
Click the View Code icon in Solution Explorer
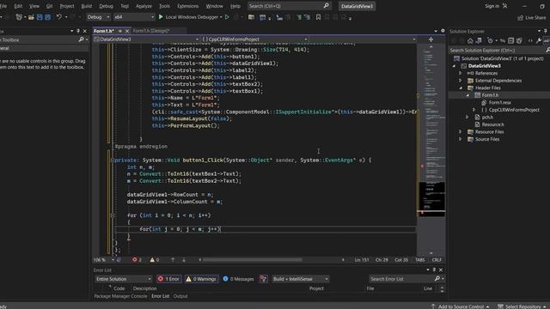530,41
